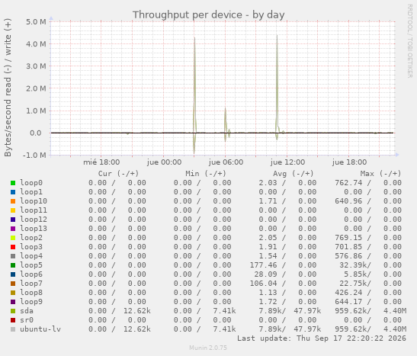Click the loop13 purple legend swatch
The width and height of the screenshot is (417, 356).
click(x=13, y=229)
